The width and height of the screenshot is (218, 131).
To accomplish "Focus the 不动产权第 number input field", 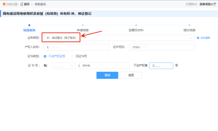I will point(161,66).
